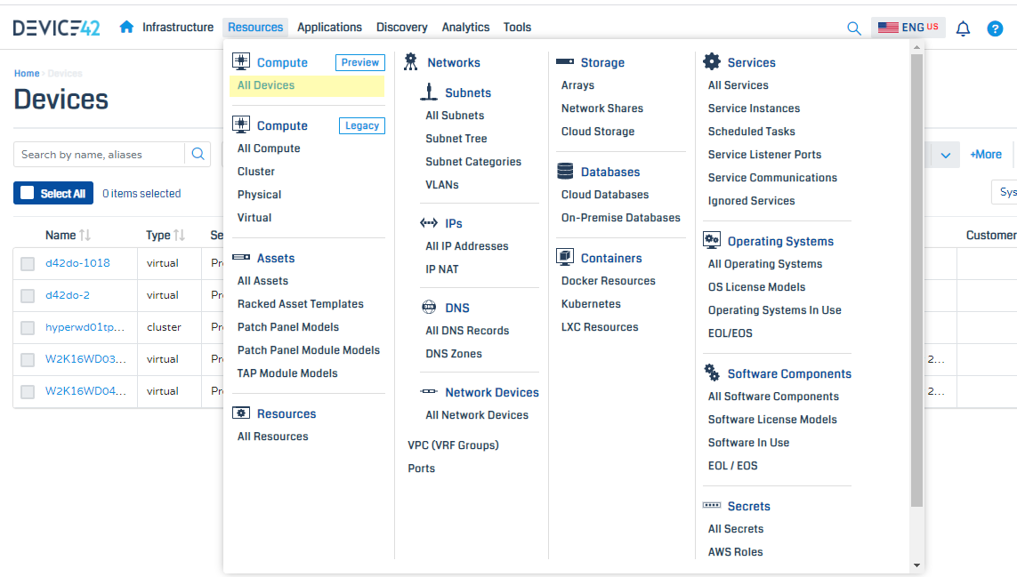Click the Legacy badge button

(362, 125)
